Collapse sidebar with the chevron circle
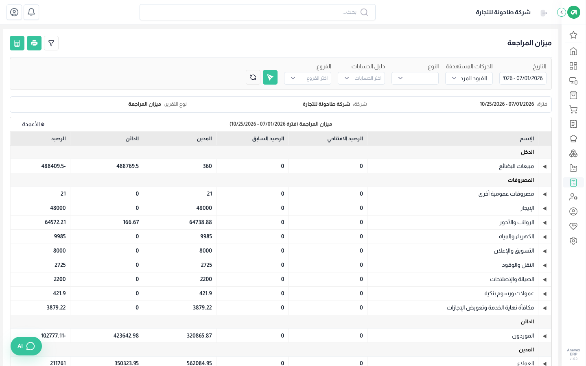The height and width of the screenshot is (366, 586). 562,12
